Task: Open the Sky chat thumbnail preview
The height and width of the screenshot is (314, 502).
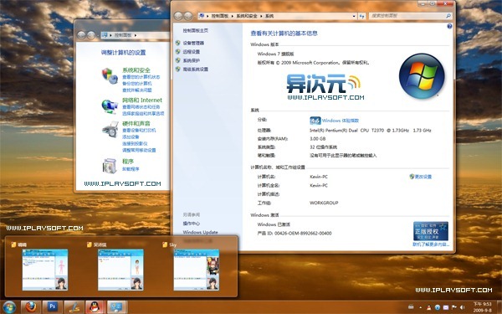Action: click(197, 270)
